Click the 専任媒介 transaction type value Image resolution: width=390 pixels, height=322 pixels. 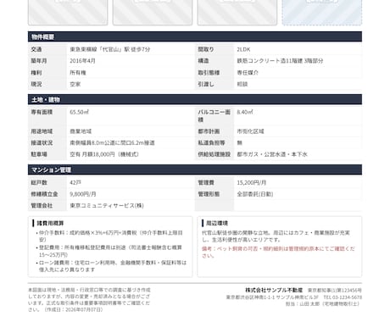(x=248, y=73)
